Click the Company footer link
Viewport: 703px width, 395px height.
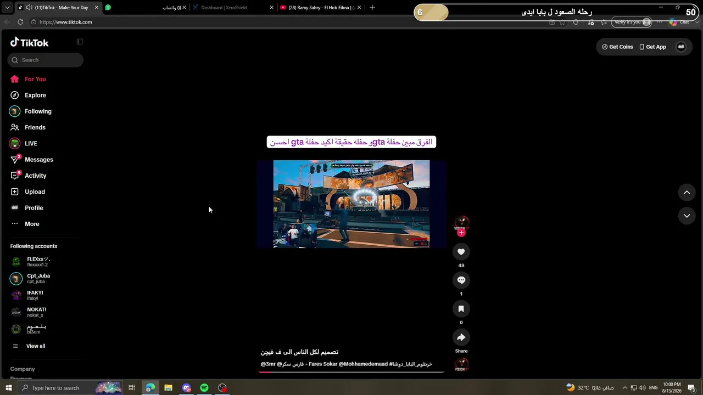[23, 369]
